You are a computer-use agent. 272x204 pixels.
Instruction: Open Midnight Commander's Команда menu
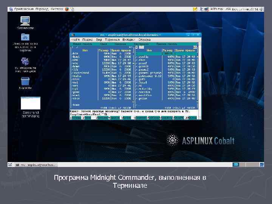[120, 44]
